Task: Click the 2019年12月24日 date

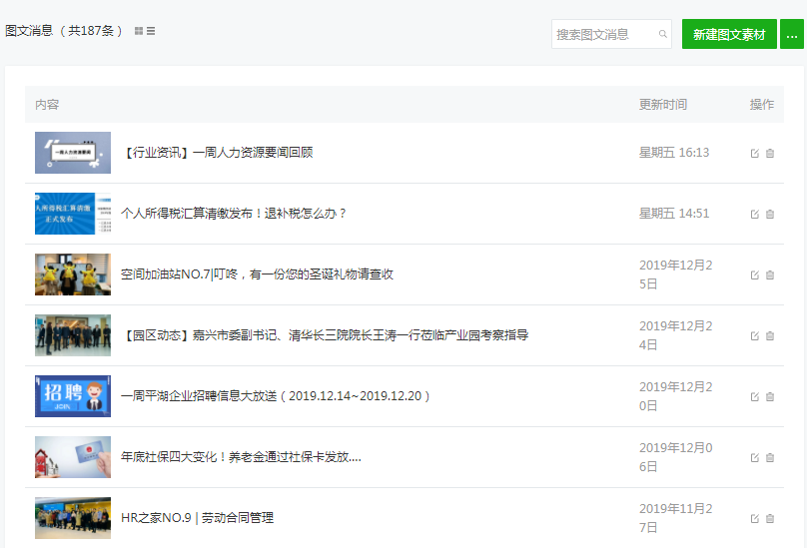Action: [676, 335]
